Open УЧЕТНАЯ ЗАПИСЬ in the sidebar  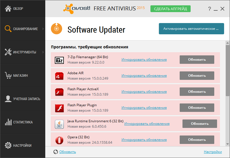(x=22, y=99)
